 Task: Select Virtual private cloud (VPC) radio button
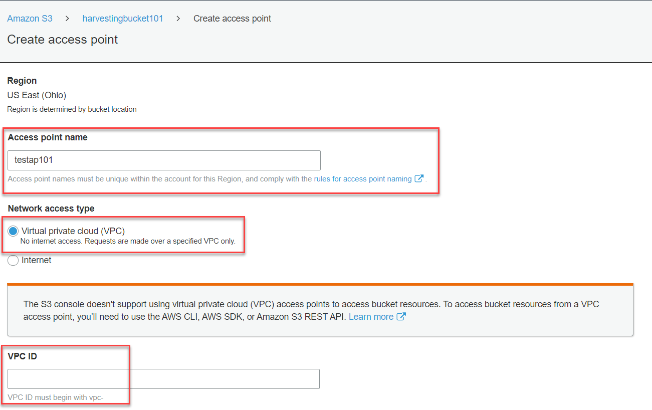click(x=14, y=231)
